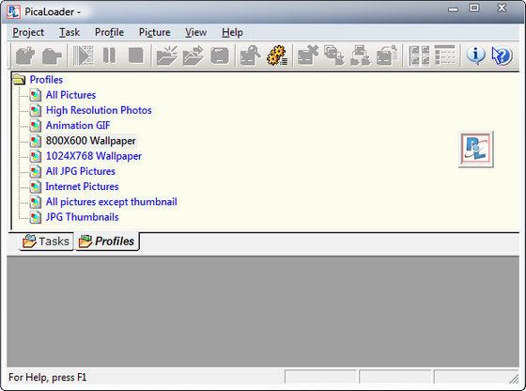Viewport: 526px width, 391px height.
Task: Click the start task play icon
Action: click(x=83, y=55)
